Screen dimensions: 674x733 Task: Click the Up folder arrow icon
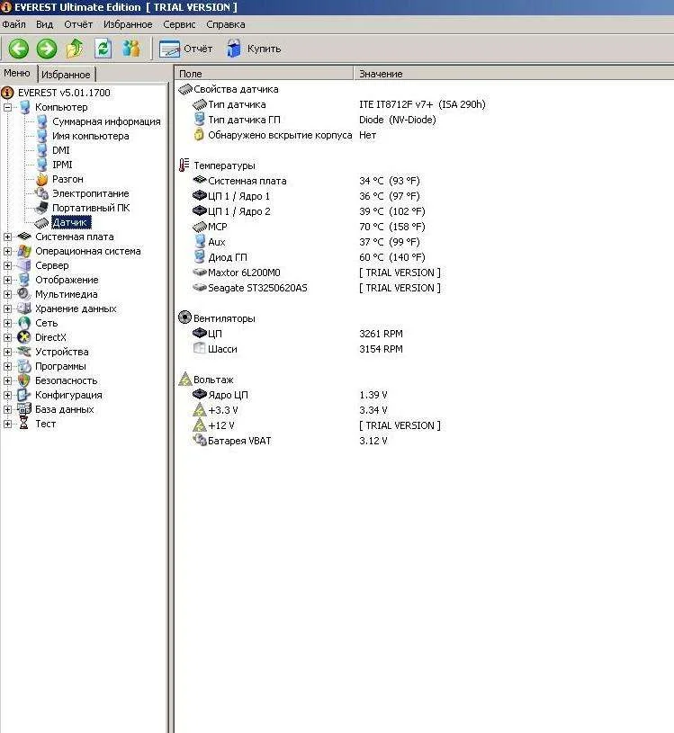75,49
